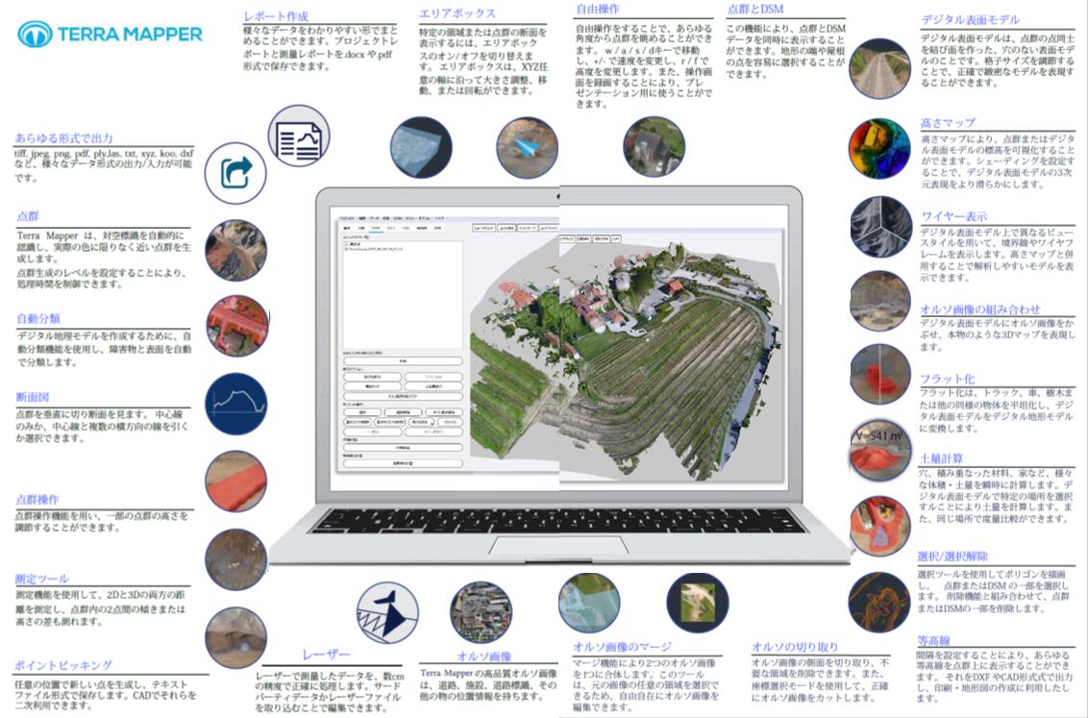The width and height of the screenshot is (1088, 718).
Task: Open the オルソ画像 heading beside レーザー
Action: pos(484,656)
